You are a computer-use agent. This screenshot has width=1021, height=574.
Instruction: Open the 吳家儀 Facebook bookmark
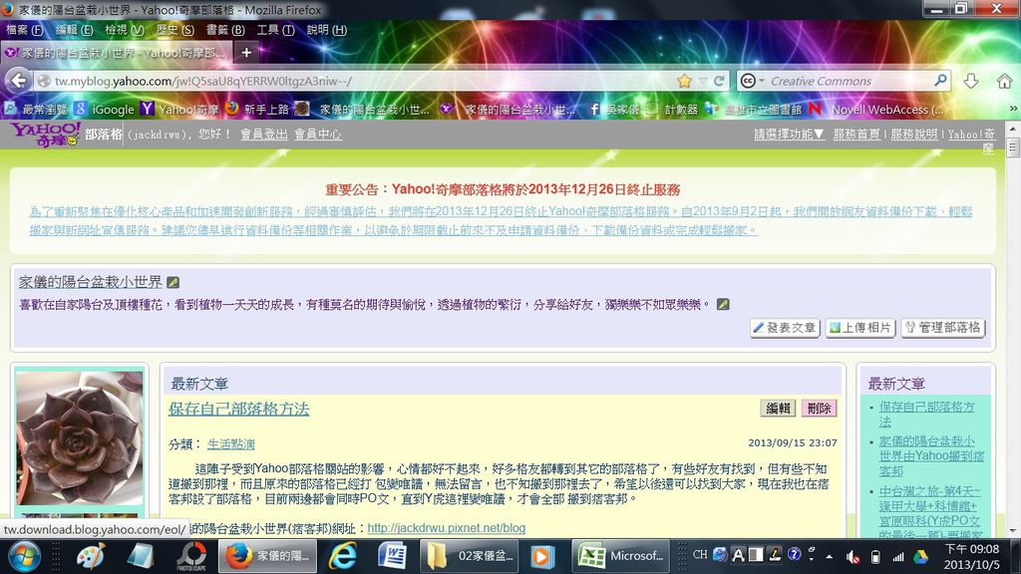(614, 110)
